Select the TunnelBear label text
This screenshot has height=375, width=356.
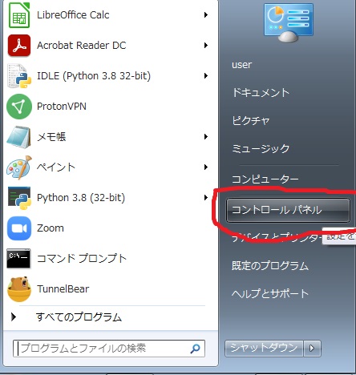[63, 289]
